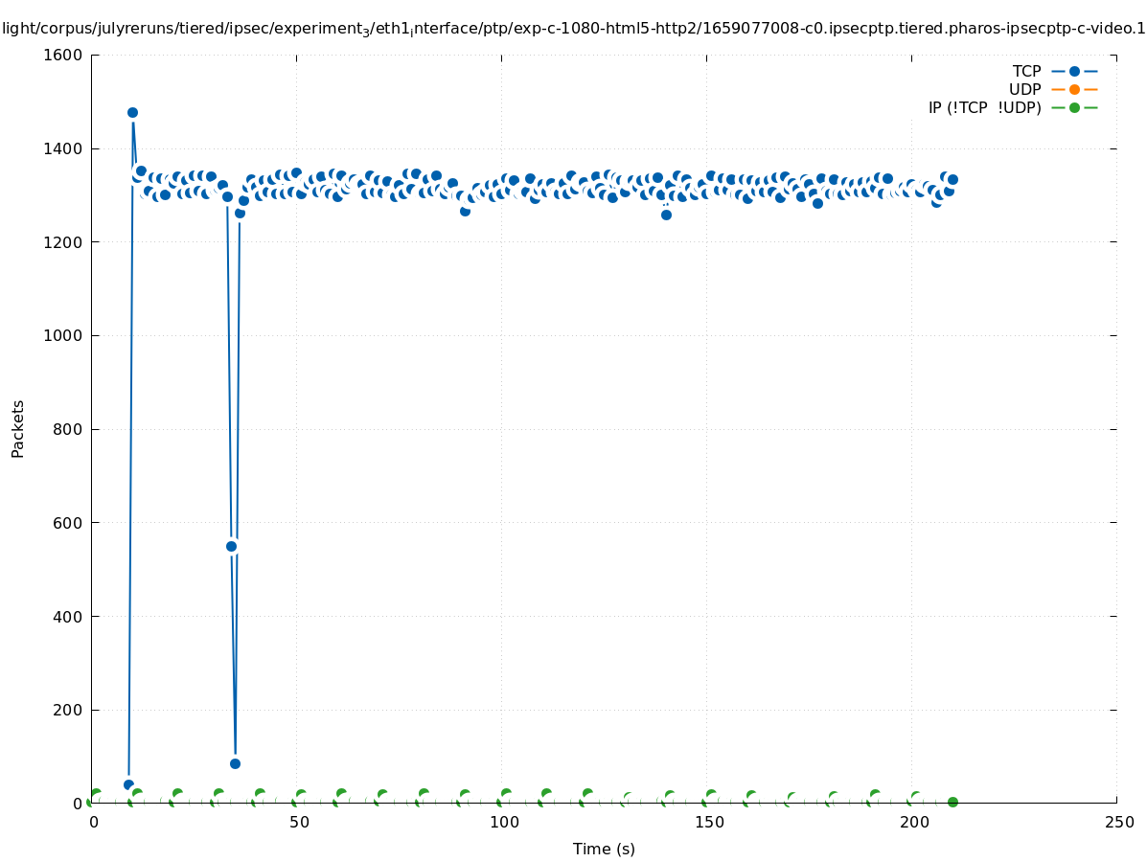Click the 1600 y-axis tick label

63,55
